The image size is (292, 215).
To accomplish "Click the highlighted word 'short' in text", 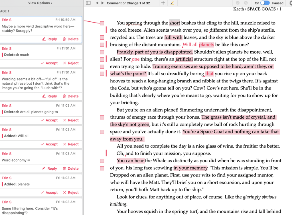I will pyautogui.click(x=175, y=23).
